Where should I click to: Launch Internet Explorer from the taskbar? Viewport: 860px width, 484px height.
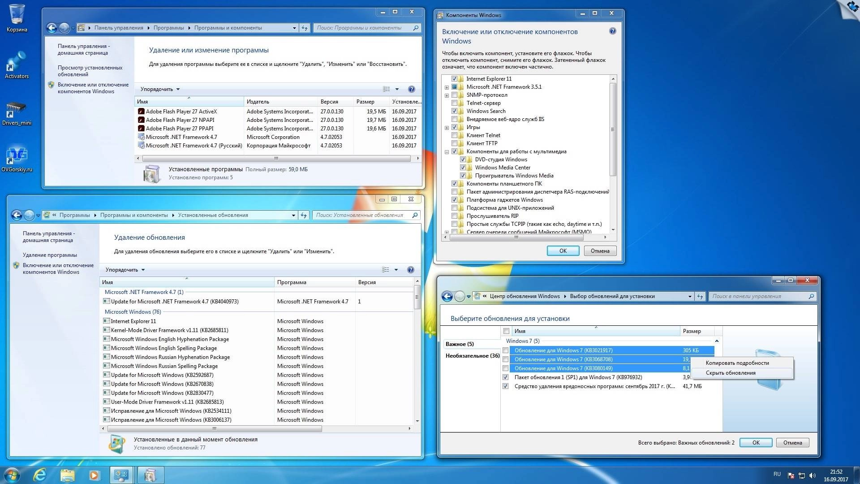click(x=40, y=475)
